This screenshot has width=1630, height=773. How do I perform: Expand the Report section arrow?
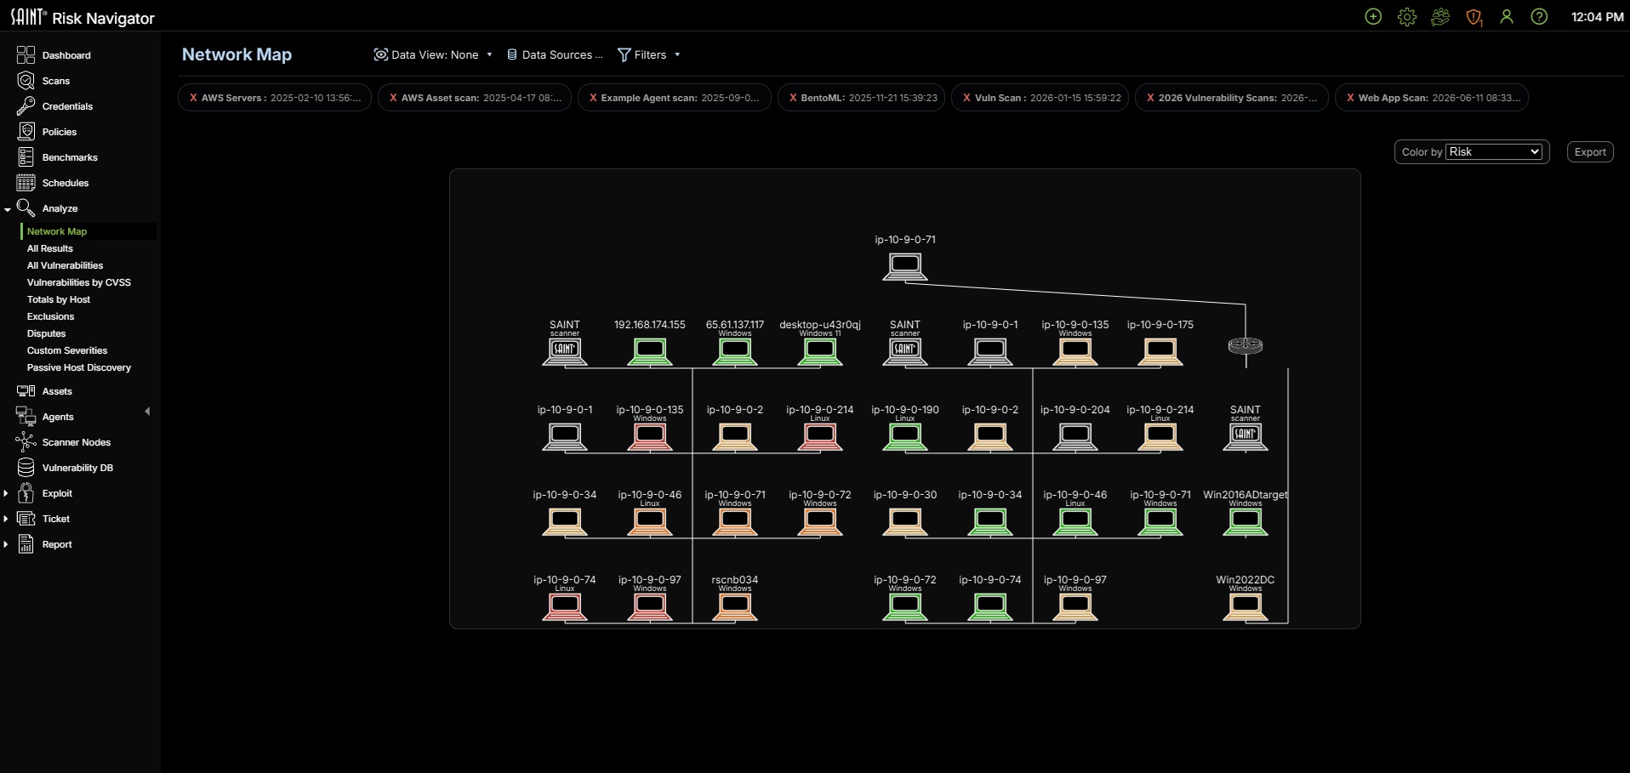(x=6, y=544)
